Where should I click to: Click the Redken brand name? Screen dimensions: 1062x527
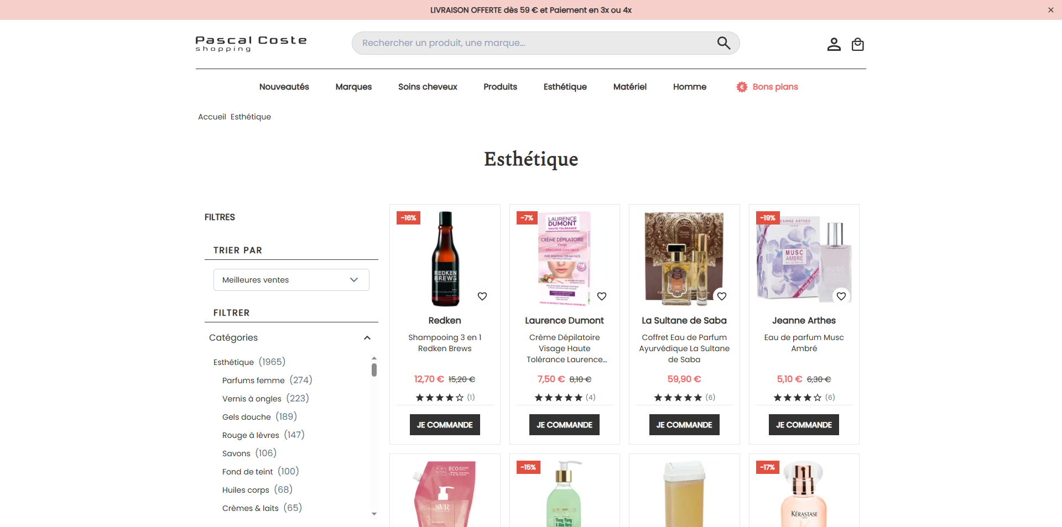(x=445, y=321)
